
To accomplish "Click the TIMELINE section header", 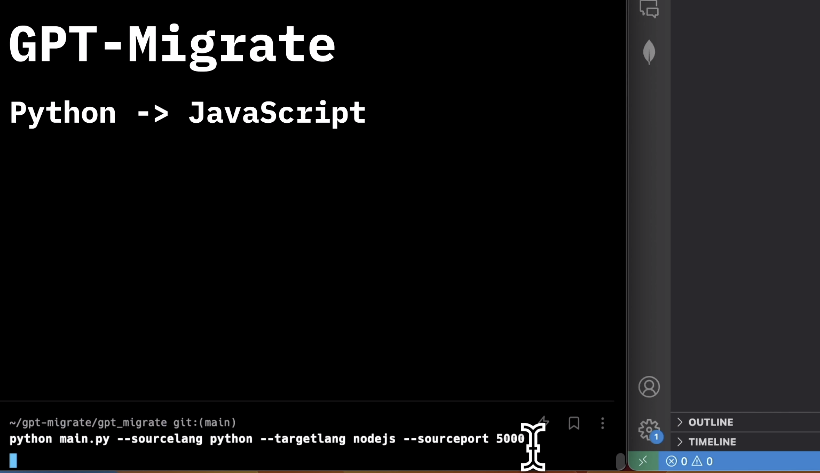I will click(x=713, y=442).
